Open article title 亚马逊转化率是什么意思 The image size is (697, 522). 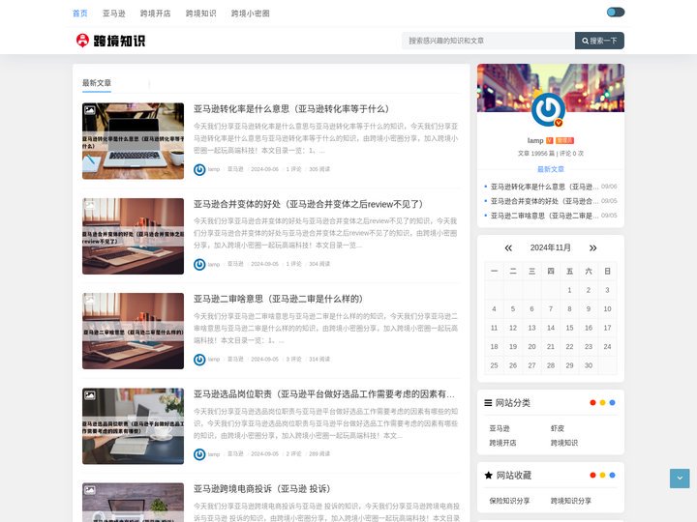[x=291, y=108]
